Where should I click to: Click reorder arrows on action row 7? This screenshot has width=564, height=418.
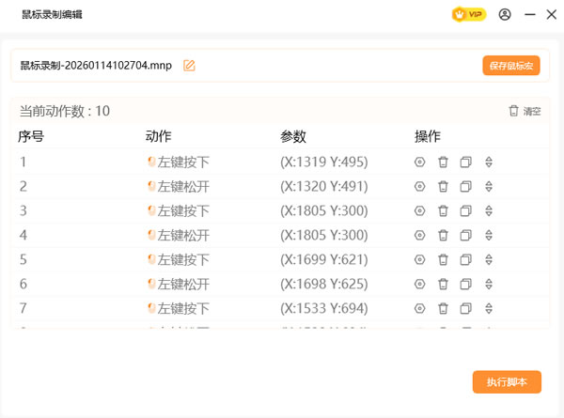coord(489,308)
